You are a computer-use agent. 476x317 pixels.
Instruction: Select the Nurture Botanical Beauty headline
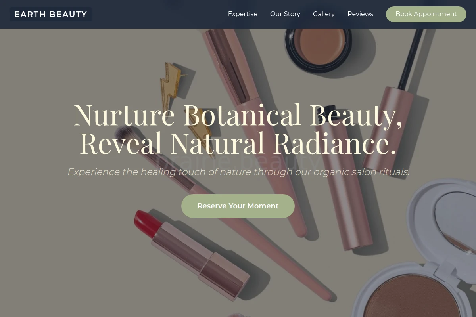tap(238, 129)
